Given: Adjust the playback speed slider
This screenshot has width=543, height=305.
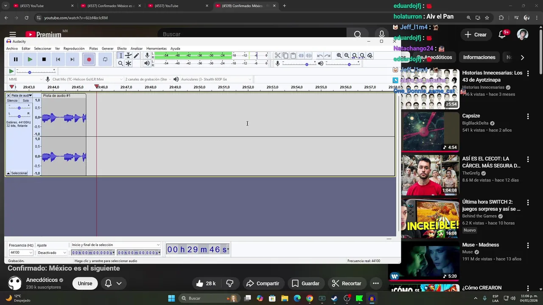Looking at the screenshot, I should (36, 72).
